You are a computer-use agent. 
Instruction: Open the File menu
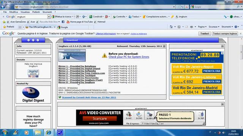pyautogui.click(x=5, y=12)
